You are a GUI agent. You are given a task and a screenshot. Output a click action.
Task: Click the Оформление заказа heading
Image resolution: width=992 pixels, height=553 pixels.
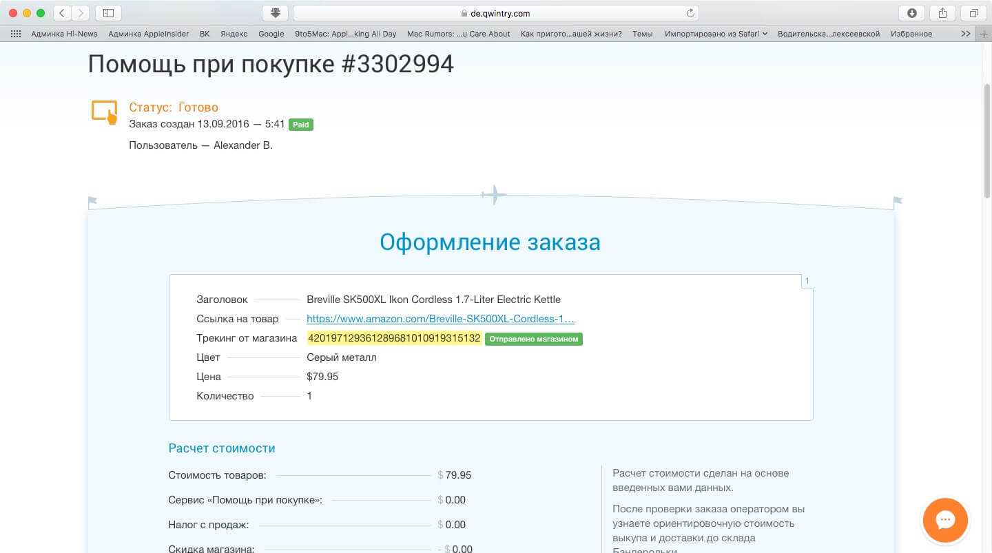click(x=490, y=242)
